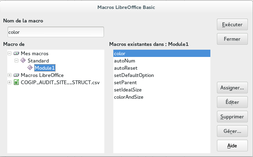Select the setDefaultOption macro
The height and width of the screenshot is (157, 253).
pos(162,75)
